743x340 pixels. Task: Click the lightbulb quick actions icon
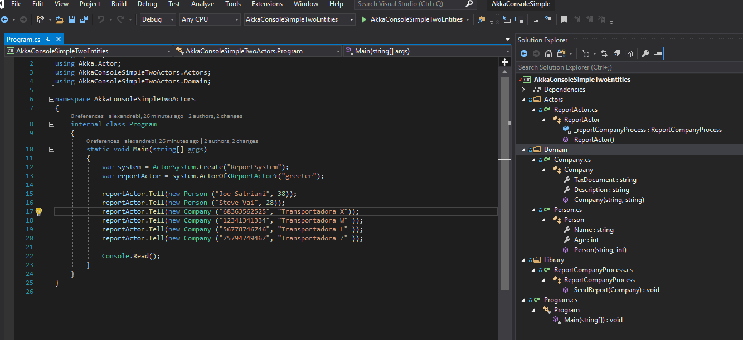[x=39, y=211]
